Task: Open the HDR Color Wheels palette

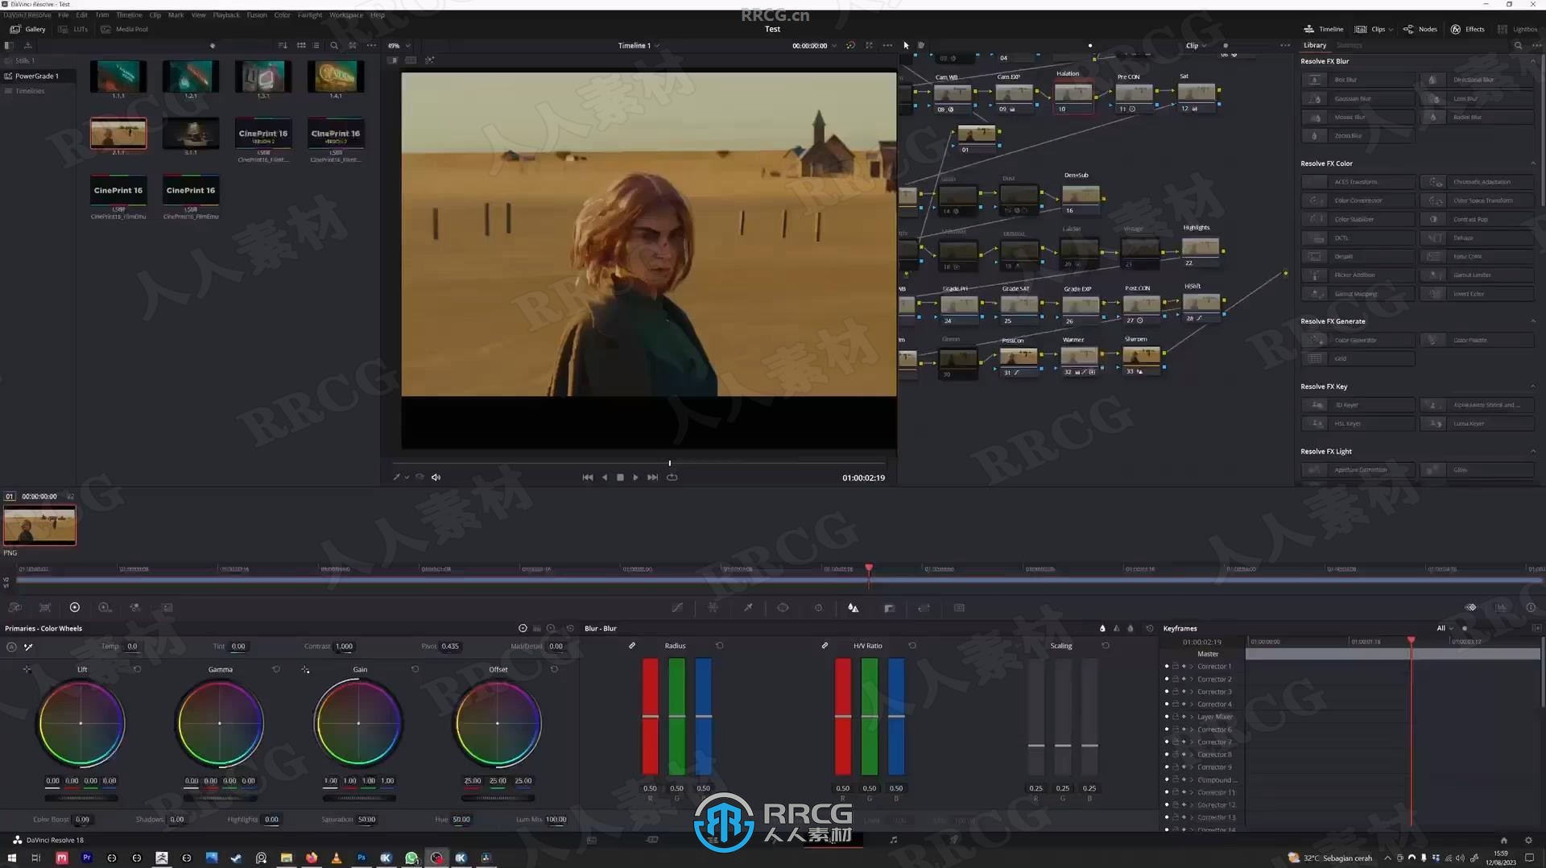Action: (x=105, y=608)
